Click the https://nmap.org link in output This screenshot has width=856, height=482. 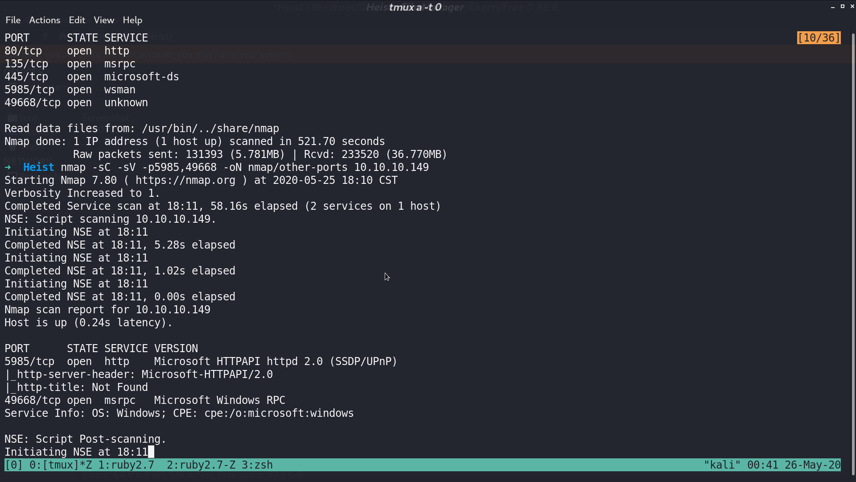[x=185, y=180]
